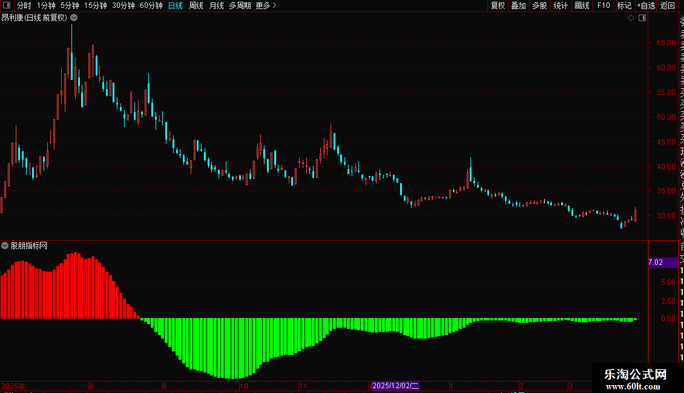Click the panel layout icon at top-left
Screen dimensions: 684x393
click(7, 5)
